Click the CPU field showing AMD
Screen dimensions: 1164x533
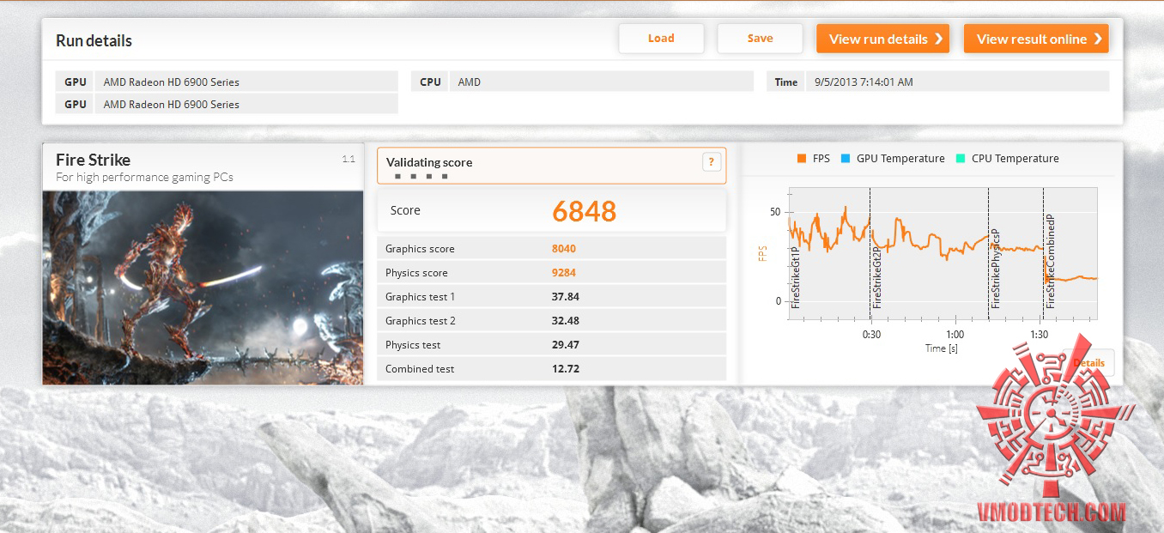coord(601,82)
